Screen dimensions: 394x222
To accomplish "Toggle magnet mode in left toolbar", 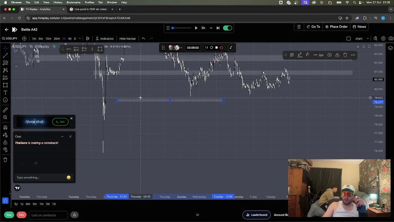I will pyautogui.click(x=5, y=127).
